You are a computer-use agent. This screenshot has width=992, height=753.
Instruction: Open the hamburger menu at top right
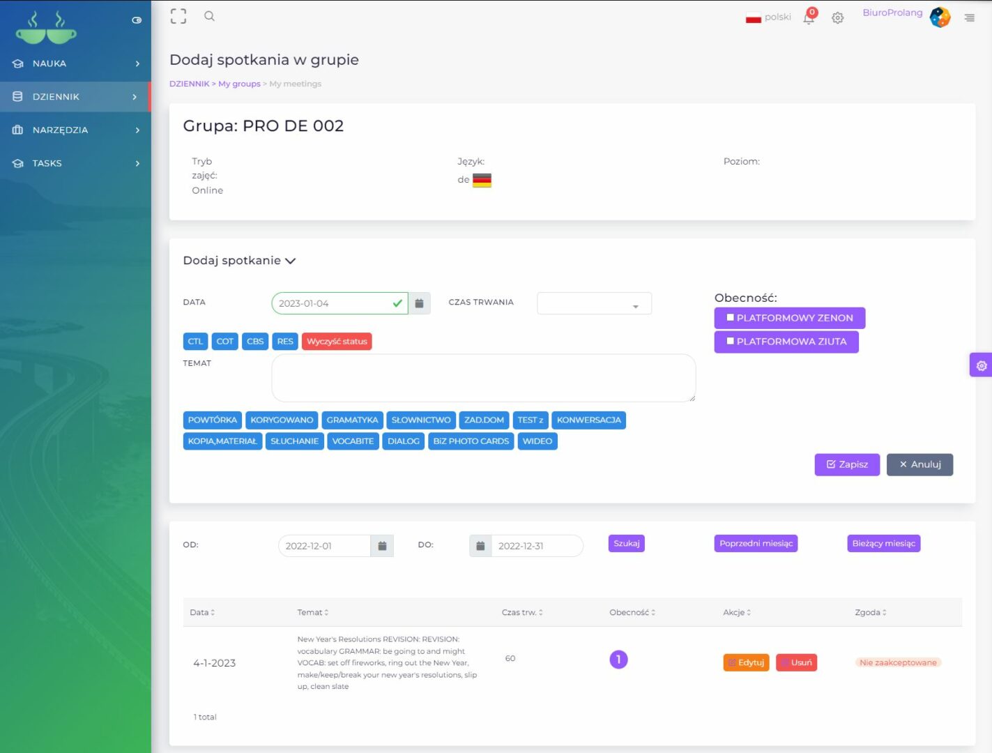(969, 18)
